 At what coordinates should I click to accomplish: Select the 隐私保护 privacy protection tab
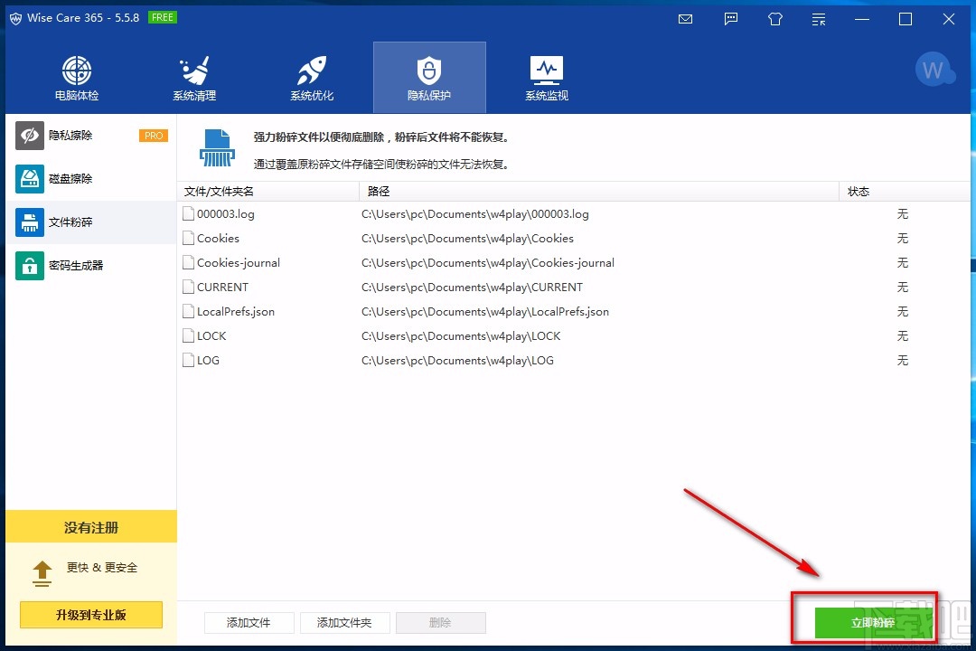(429, 77)
